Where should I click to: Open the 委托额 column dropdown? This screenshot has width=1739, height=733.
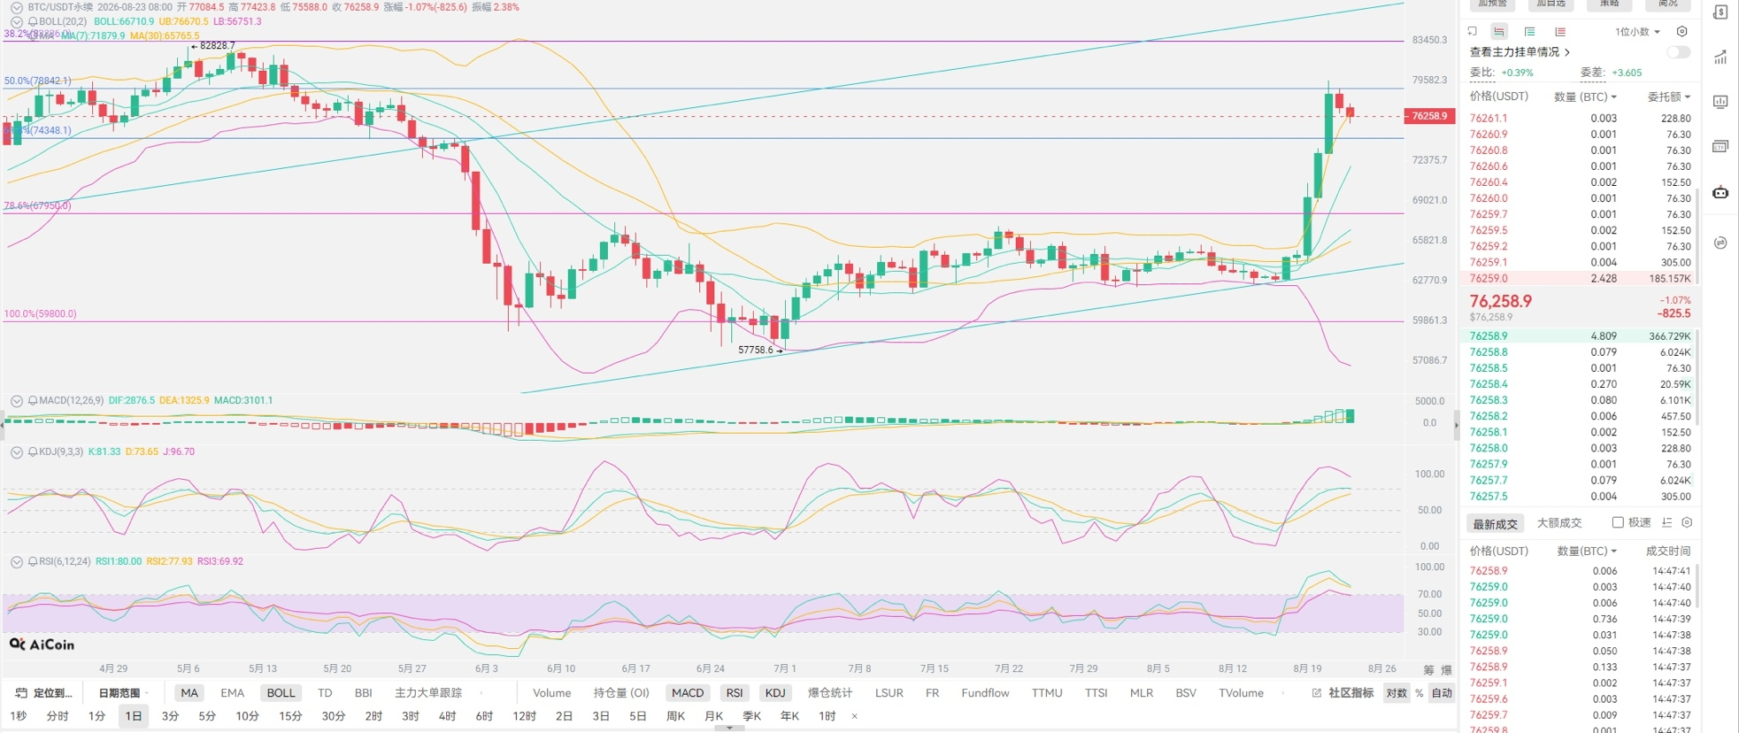tap(1669, 96)
